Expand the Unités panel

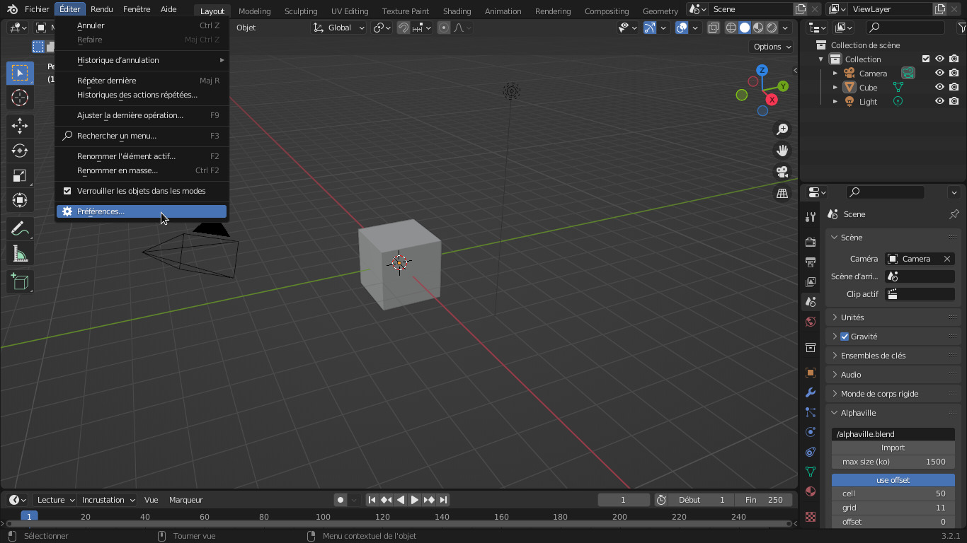point(852,317)
